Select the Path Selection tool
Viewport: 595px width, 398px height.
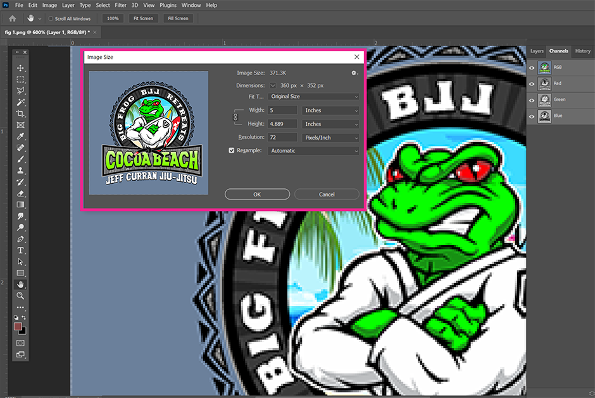point(20,262)
